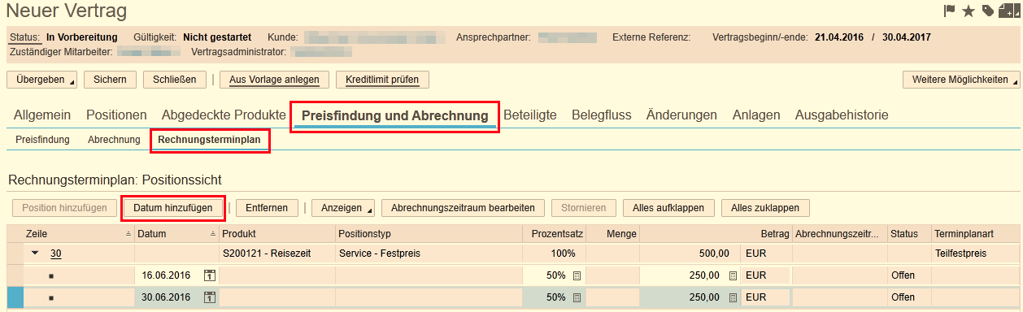Open Weitere Möglichkeiten dropdown
Screen dimensions: 1023x312
[961, 80]
